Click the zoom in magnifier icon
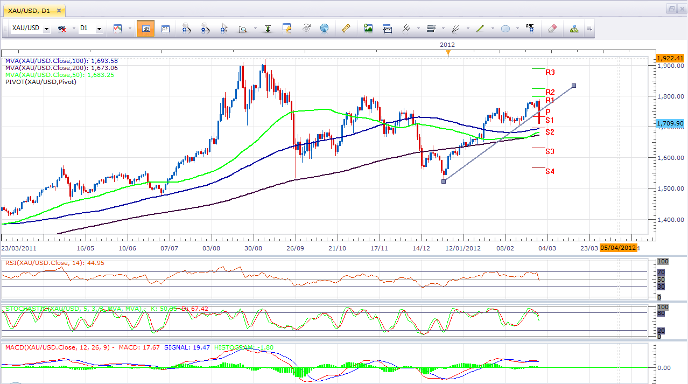This screenshot has width=688, height=384. click(186, 29)
